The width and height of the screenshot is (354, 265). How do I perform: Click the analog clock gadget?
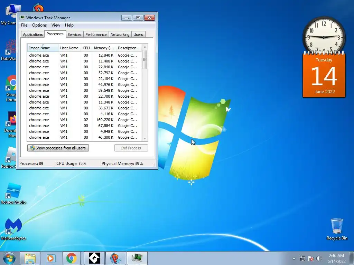pyautogui.click(x=324, y=37)
